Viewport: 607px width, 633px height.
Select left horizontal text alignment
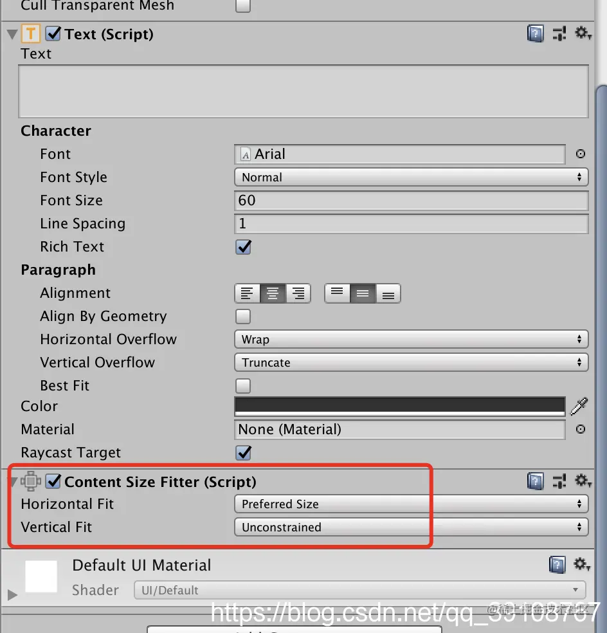tap(247, 293)
